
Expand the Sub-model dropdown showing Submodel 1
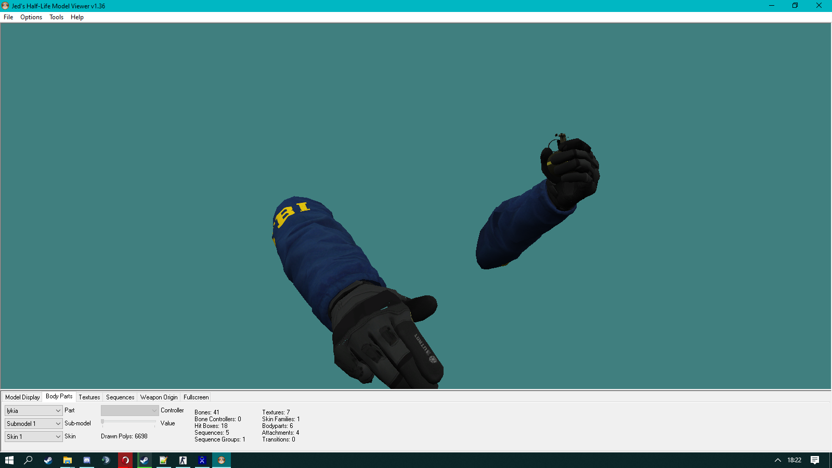(x=34, y=424)
